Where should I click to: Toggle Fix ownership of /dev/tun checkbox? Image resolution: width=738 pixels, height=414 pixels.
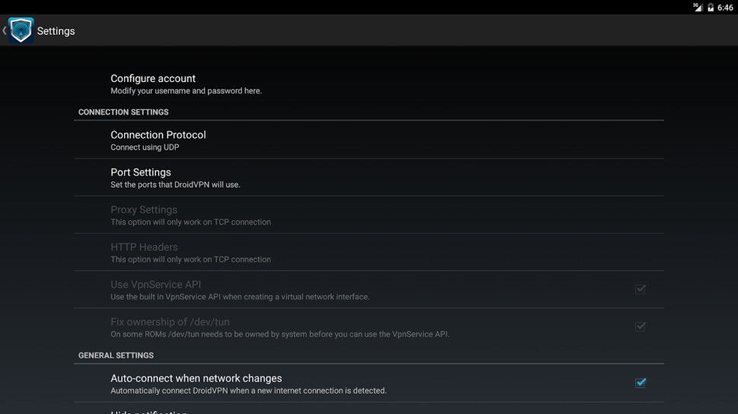point(641,326)
